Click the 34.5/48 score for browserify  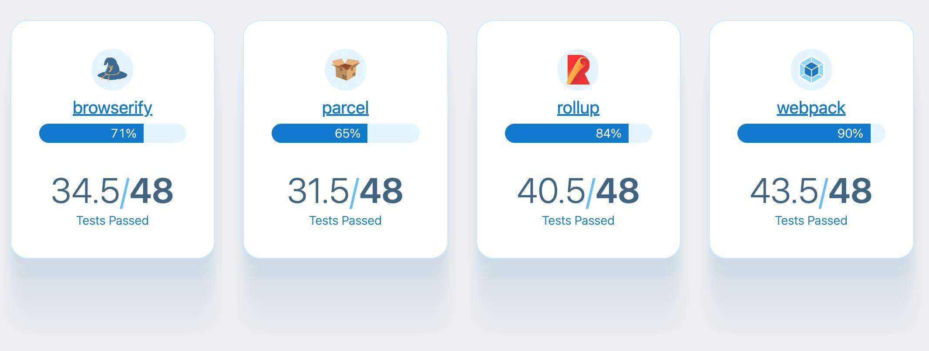[112, 191]
